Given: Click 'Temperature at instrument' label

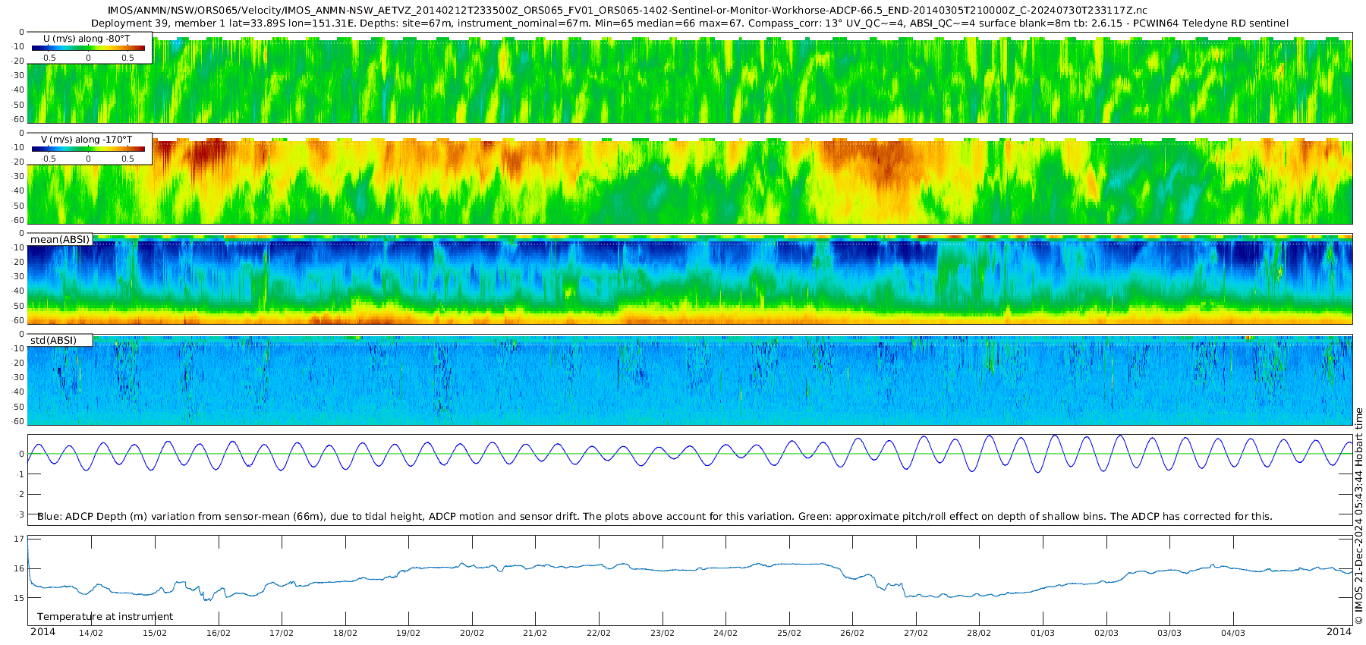Looking at the screenshot, I should pyautogui.click(x=105, y=617).
